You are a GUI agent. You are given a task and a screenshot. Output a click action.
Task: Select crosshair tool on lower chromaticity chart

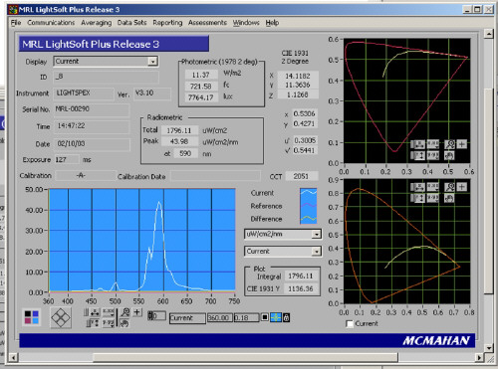coord(462,187)
